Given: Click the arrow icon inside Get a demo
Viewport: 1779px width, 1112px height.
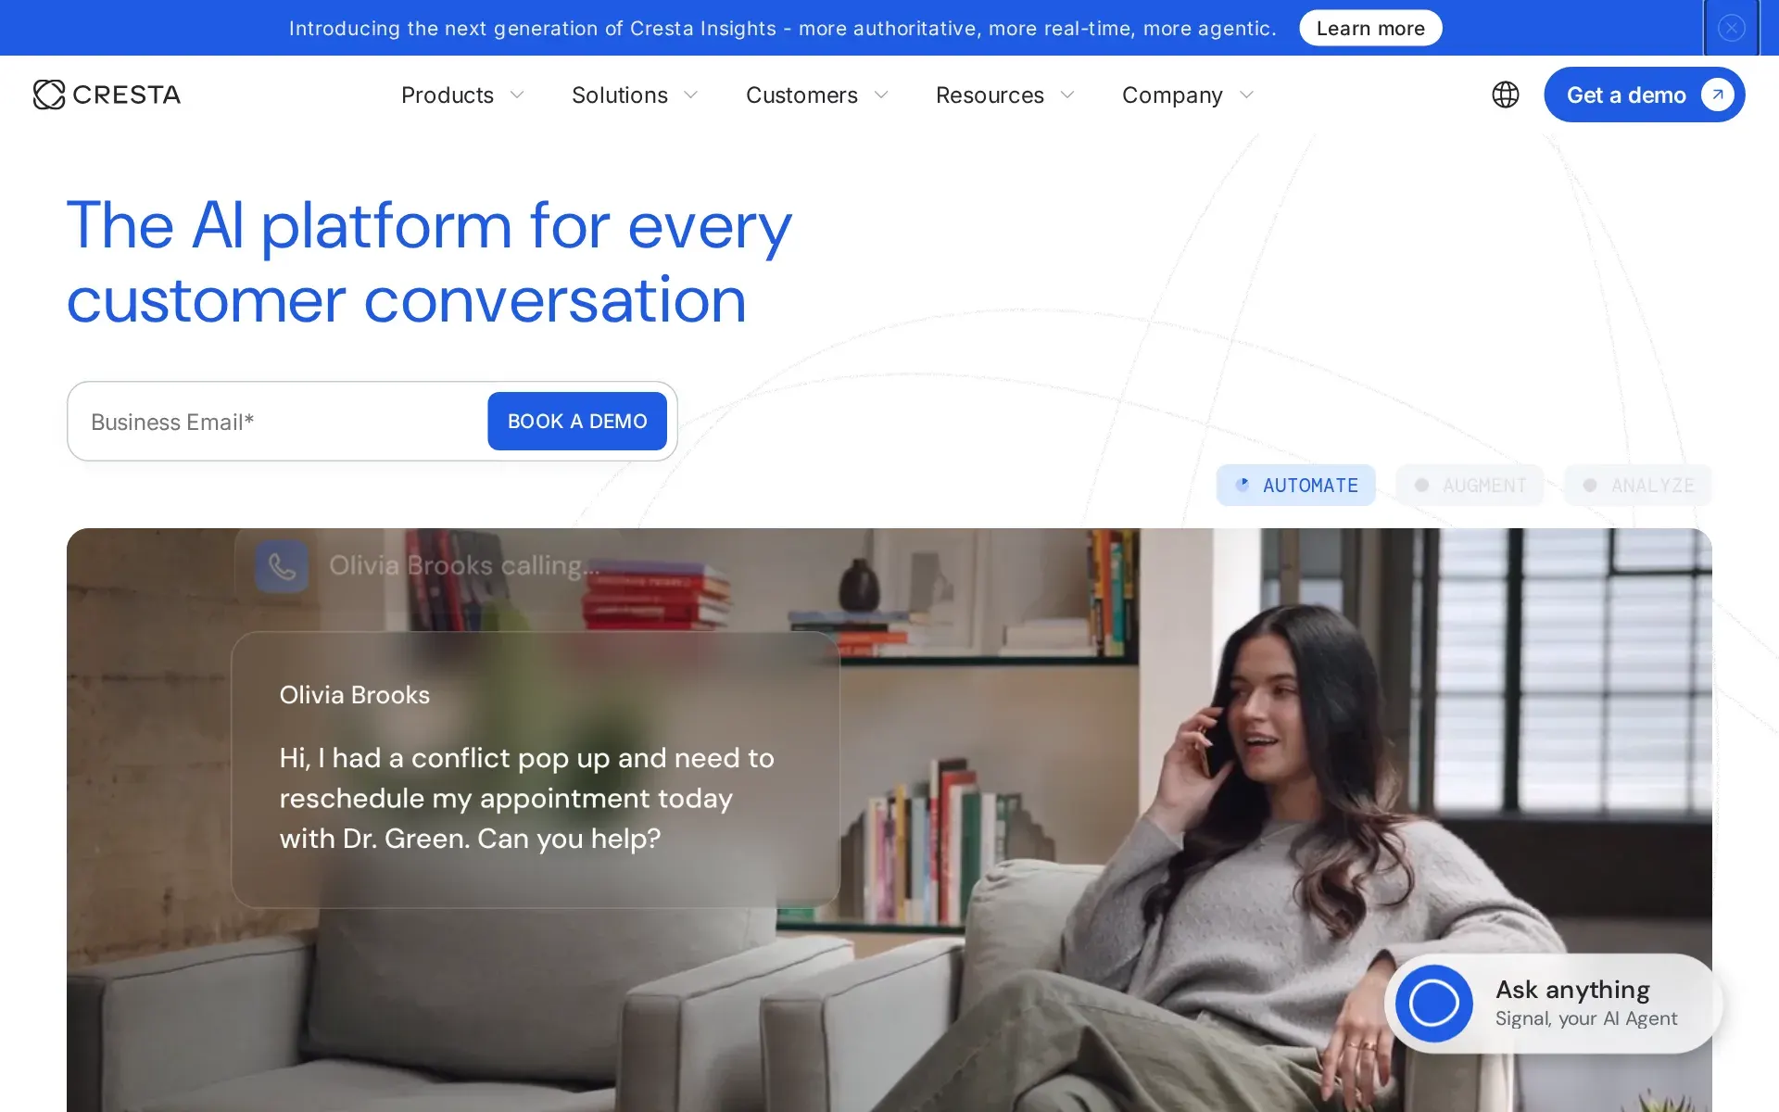Looking at the screenshot, I should click(x=1717, y=95).
